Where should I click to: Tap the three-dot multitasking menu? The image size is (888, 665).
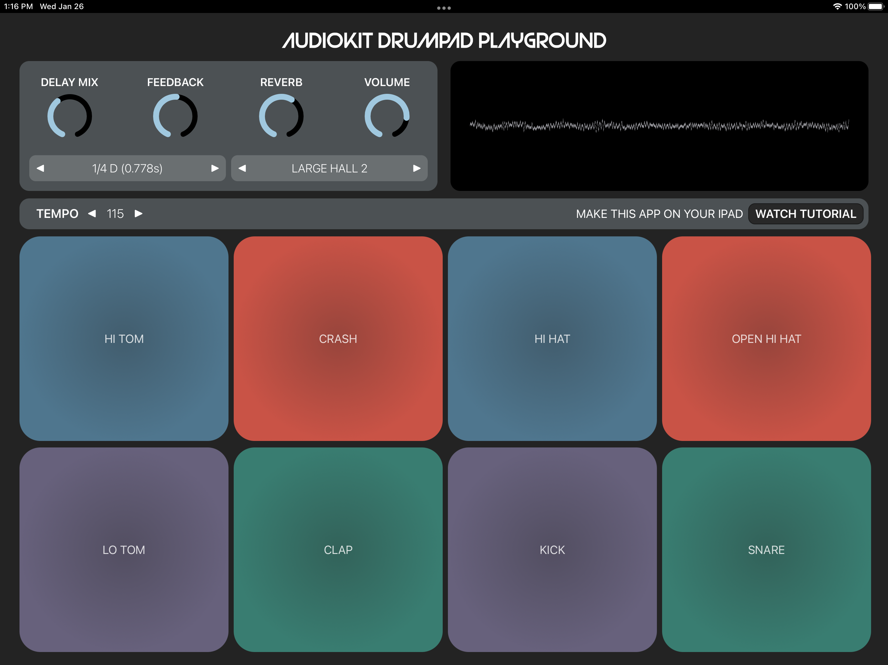444,7
